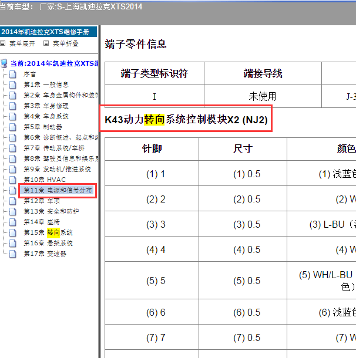Click the 端子零件信息 heading
The height and width of the screenshot is (358, 356).
coord(136,44)
